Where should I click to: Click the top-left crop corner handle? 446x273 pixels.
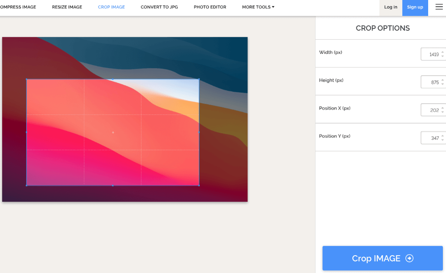click(x=27, y=79)
